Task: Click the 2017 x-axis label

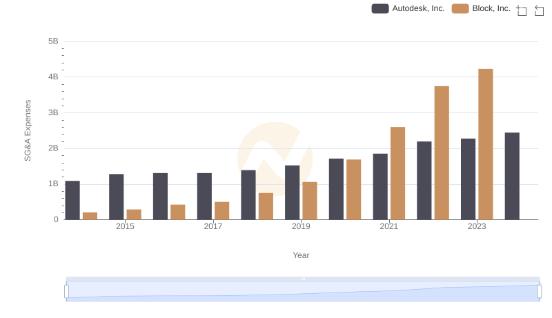Action: click(213, 226)
